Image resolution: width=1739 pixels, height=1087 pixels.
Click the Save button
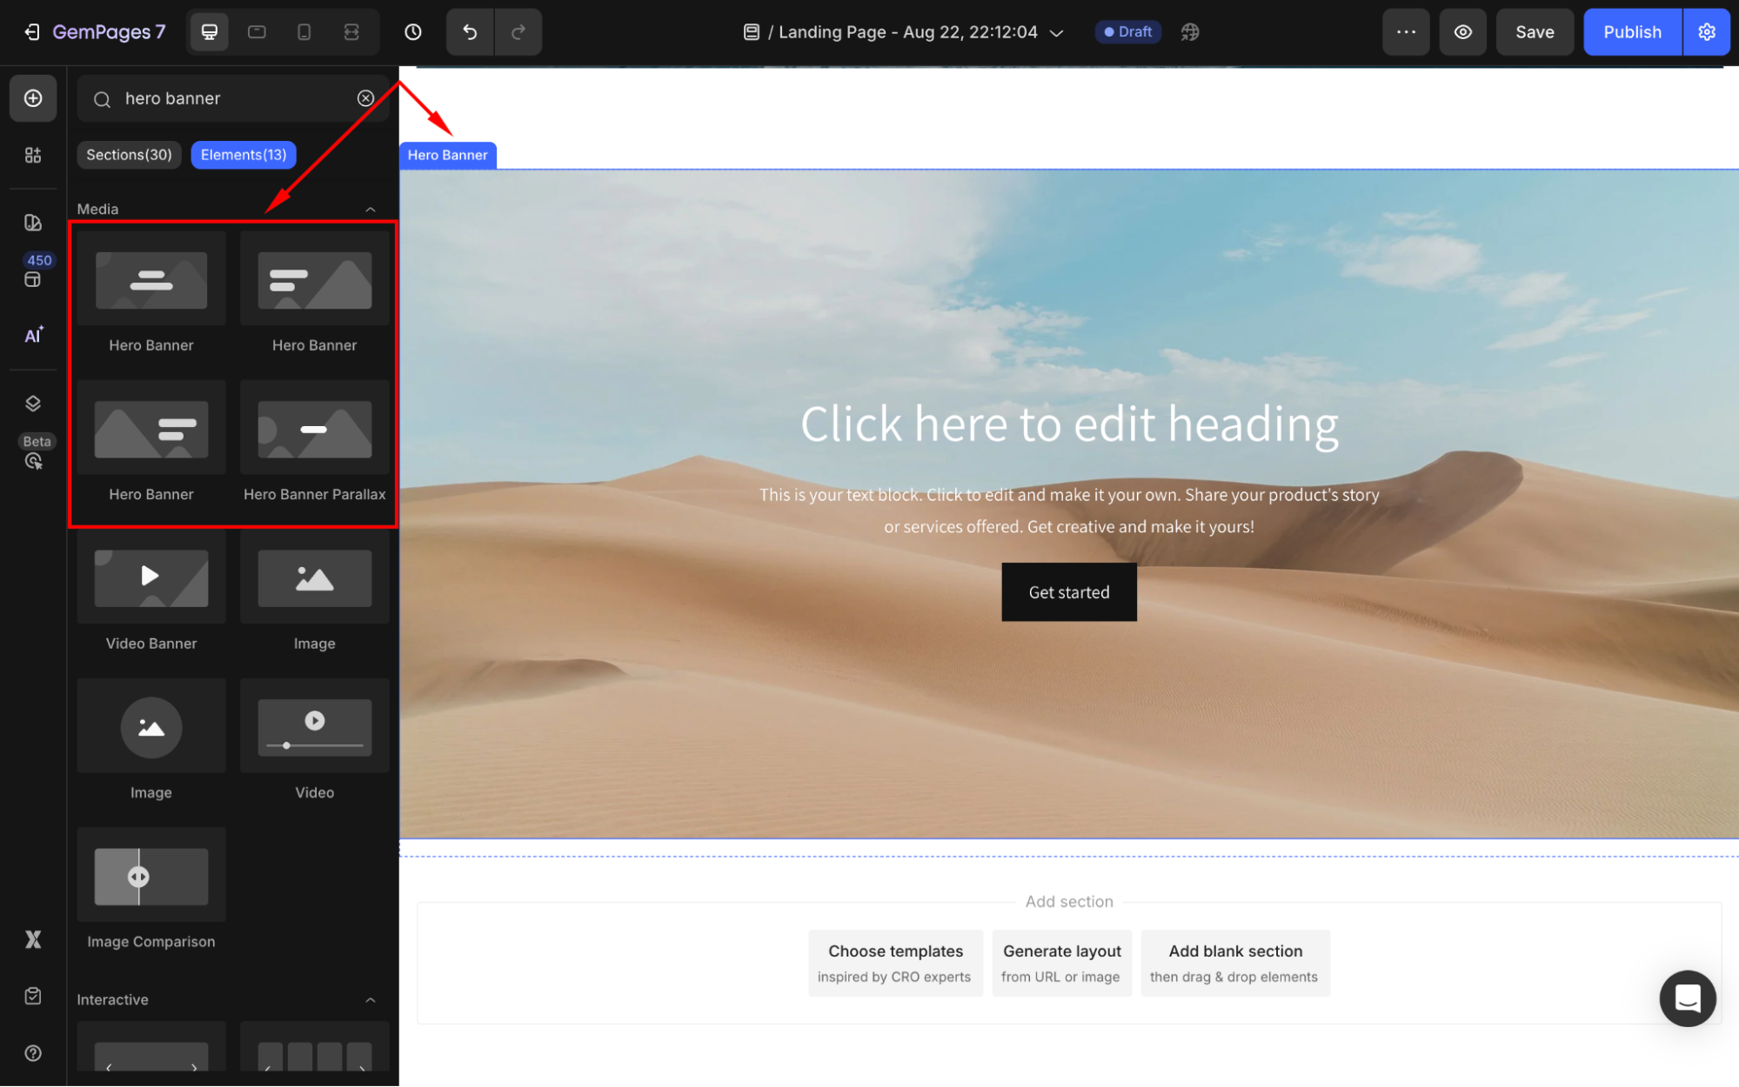(1535, 32)
